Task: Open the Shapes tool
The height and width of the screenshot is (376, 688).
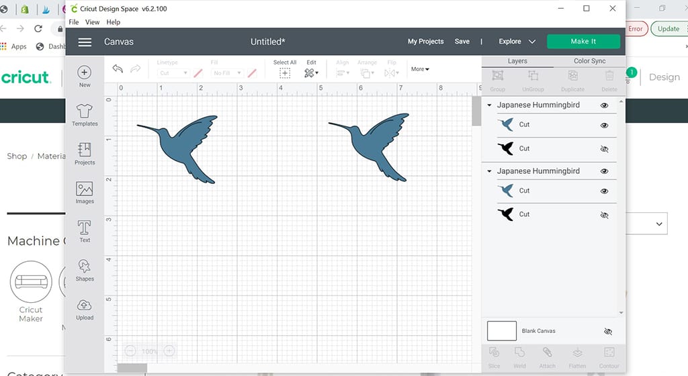Action: click(x=84, y=270)
